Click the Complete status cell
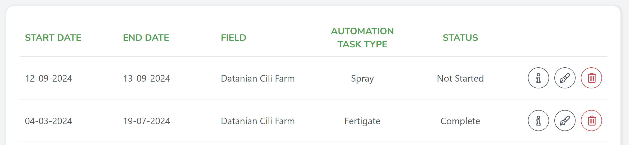Viewport: 629px width, 145px height. coord(460,121)
